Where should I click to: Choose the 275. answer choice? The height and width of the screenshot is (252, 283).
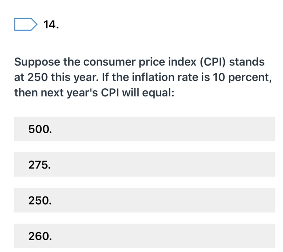(144, 164)
